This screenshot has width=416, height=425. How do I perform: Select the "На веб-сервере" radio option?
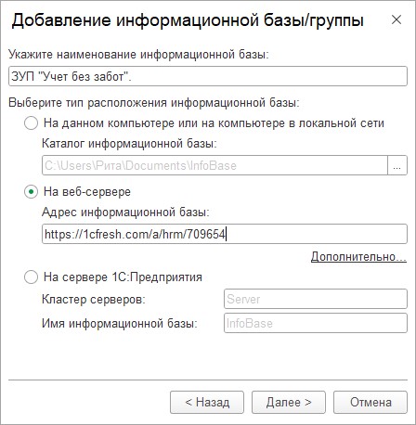point(31,192)
